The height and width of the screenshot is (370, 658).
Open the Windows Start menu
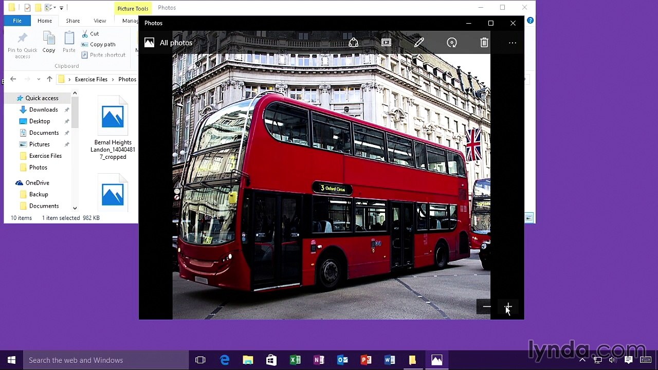pos(11,360)
